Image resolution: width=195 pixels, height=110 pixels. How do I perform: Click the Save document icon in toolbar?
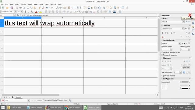[12, 8]
